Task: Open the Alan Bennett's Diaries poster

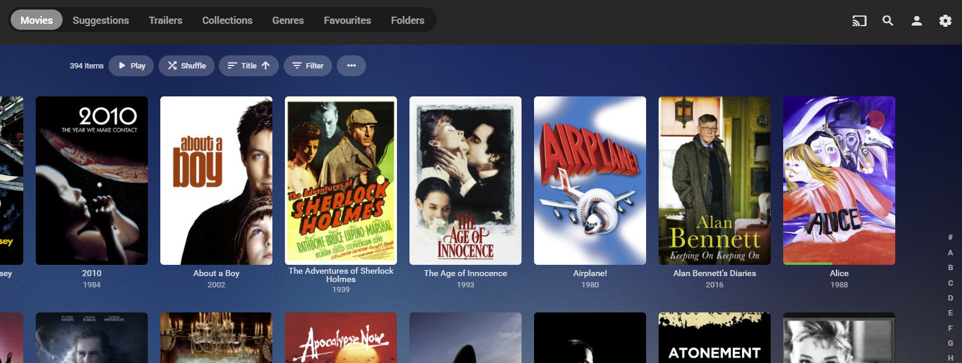Action: (x=715, y=180)
